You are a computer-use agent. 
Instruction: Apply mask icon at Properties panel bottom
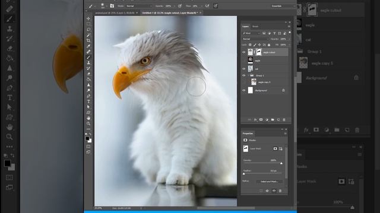[267, 191]
